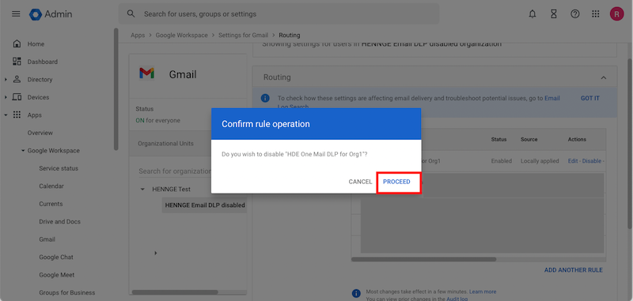Click the Google Admin logo
This screenshot has width=633, height=301.
pos(51,14)
